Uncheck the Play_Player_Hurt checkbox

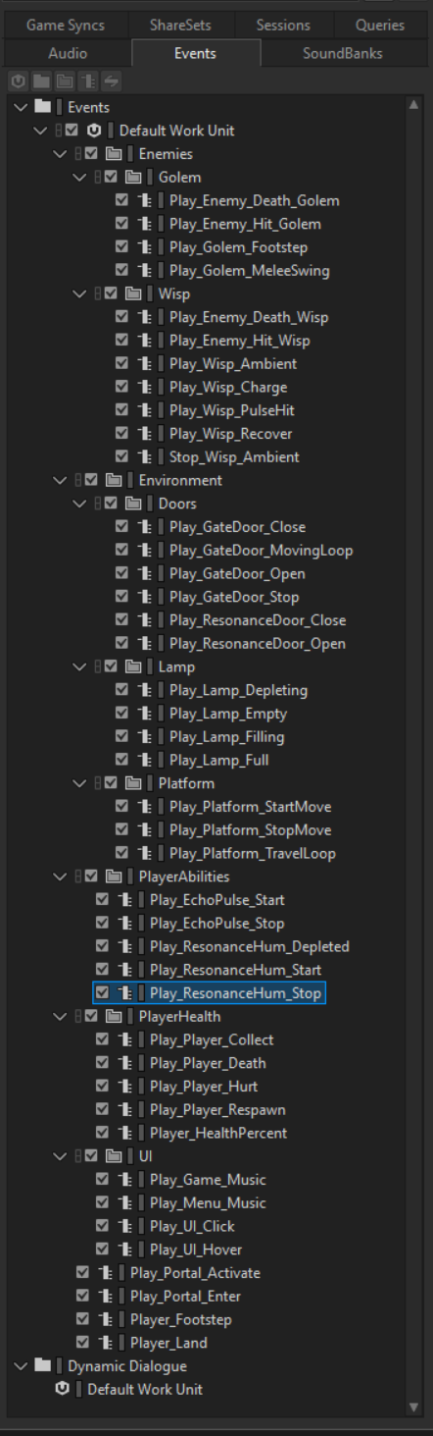102,1087
